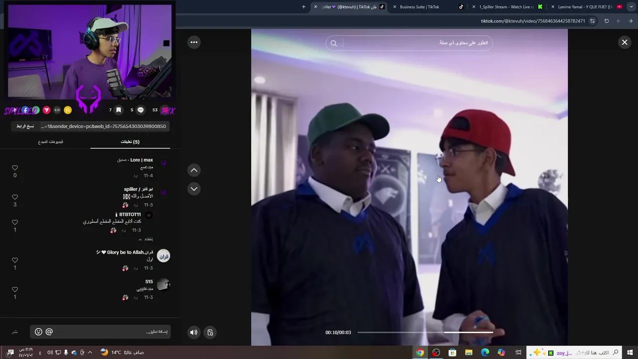This screenshot has width=638, height=359.
Task: Click the video progress bar
Action: (x=425, y=332)
